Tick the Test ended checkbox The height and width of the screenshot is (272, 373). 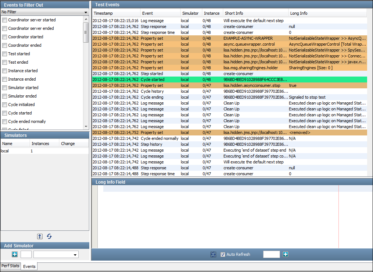click(4, 63)
